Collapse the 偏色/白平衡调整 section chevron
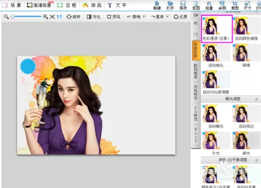261x188 pixels. [x=256, y=160]
